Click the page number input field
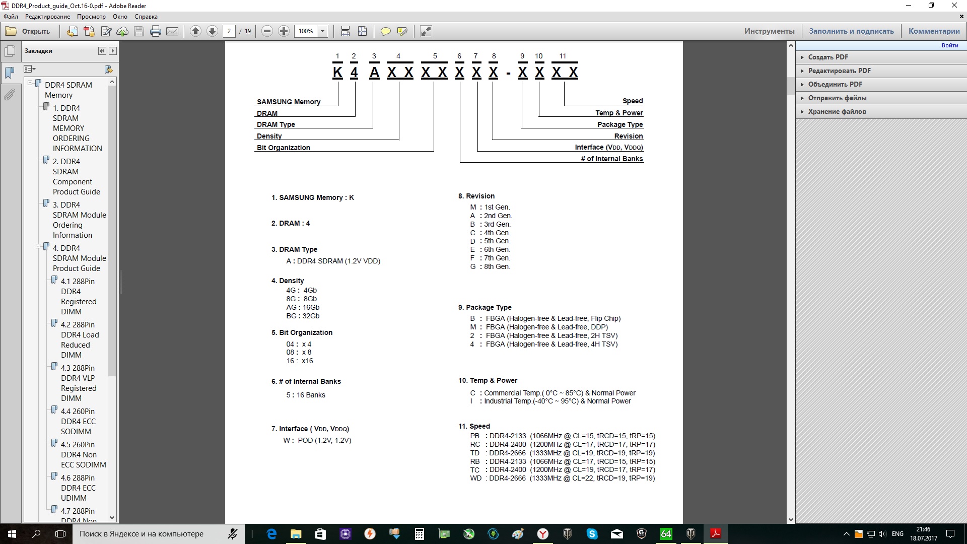Screen dimensions: 967x544 pyautogui.click(x=229, y=31)
